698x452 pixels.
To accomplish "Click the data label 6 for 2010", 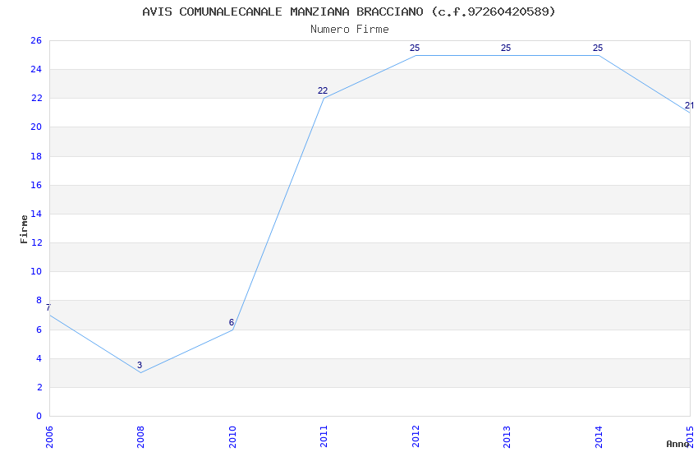I will (232, 322).
